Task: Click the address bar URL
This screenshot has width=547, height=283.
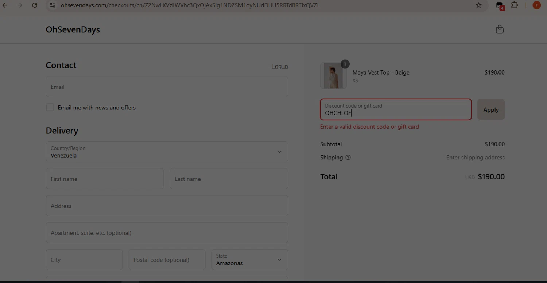Action: [x=190, y=5]
